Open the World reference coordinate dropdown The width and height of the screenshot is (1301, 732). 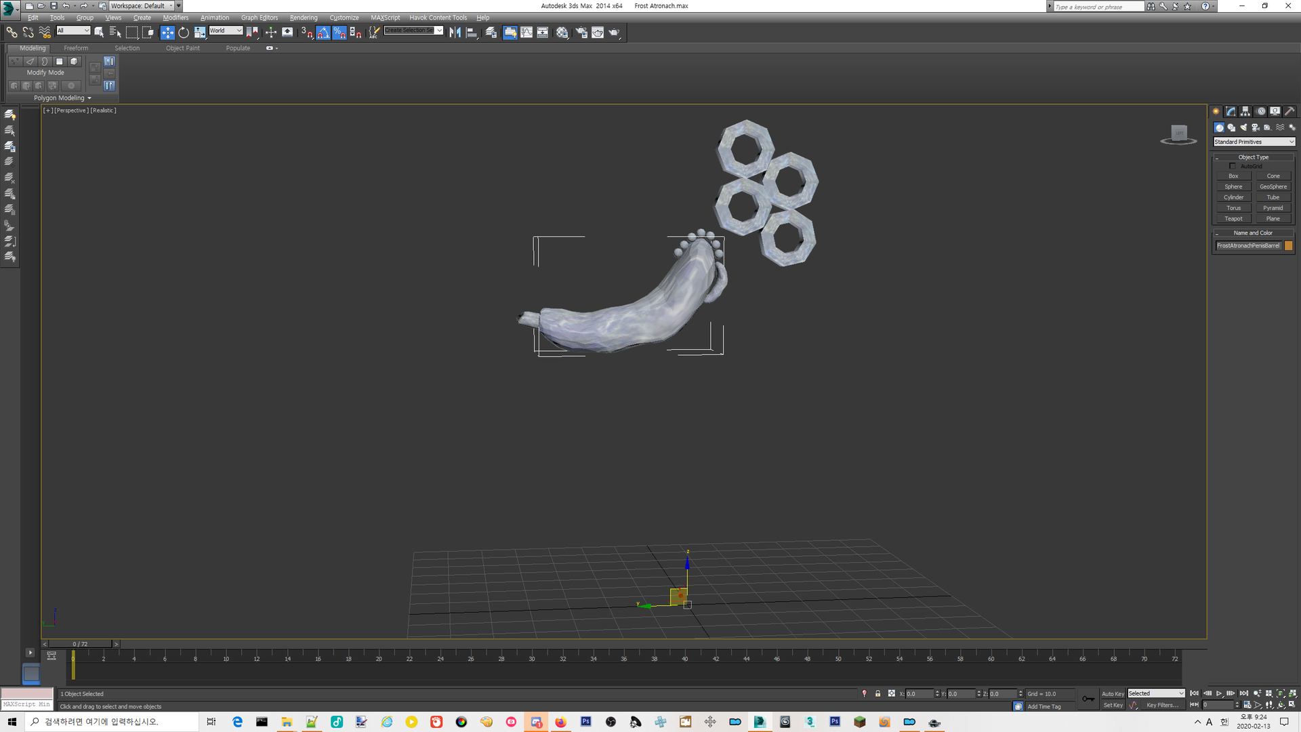[x=226, y=30]
